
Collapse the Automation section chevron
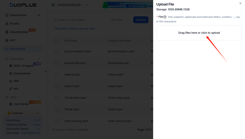[x=39, y=59]
